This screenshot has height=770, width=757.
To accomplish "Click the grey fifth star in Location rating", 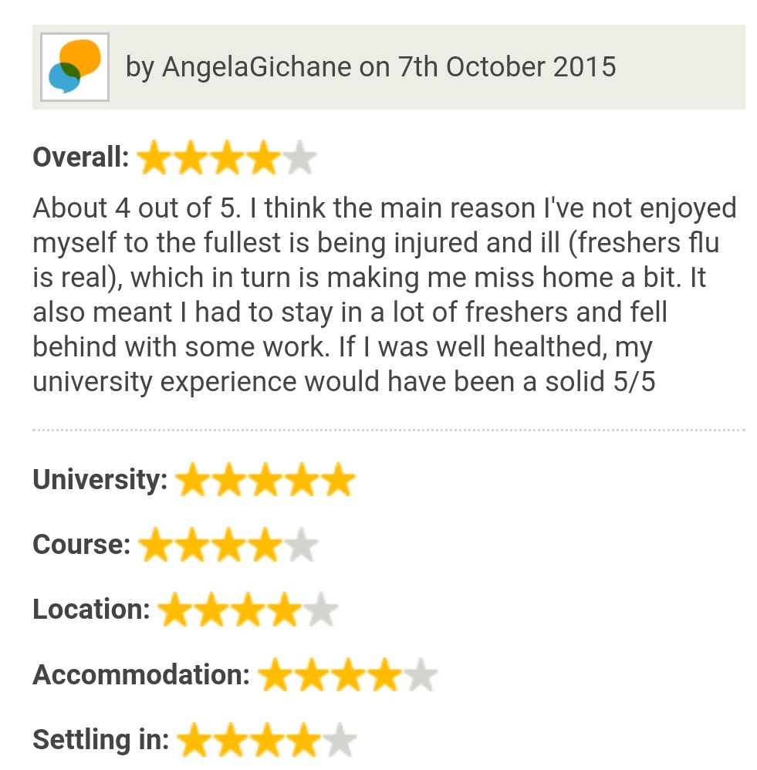I will pos(322,610).
